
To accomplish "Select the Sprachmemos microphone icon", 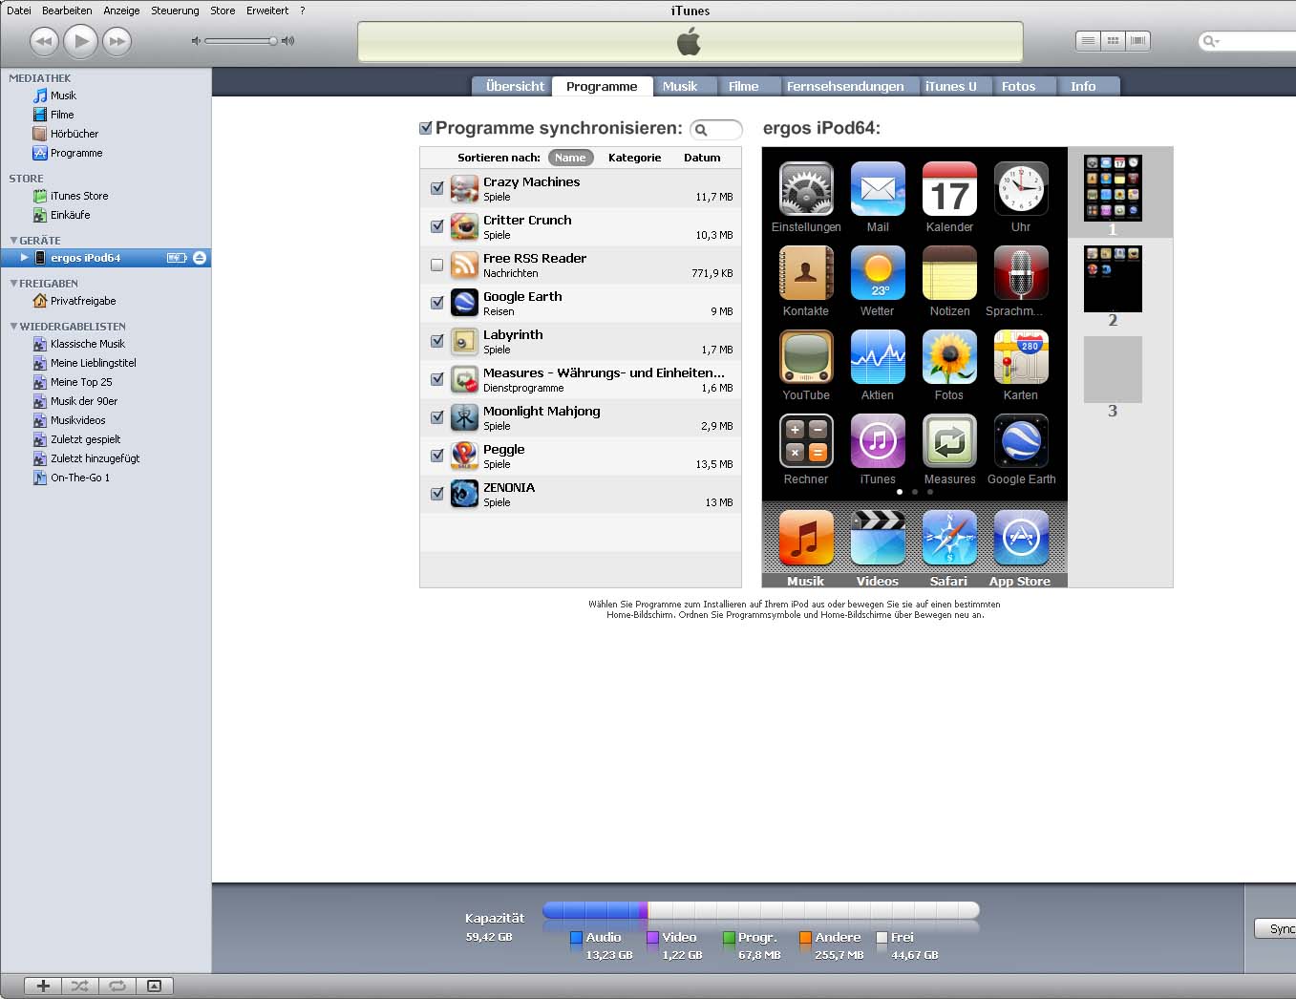I will (1021, 273).
